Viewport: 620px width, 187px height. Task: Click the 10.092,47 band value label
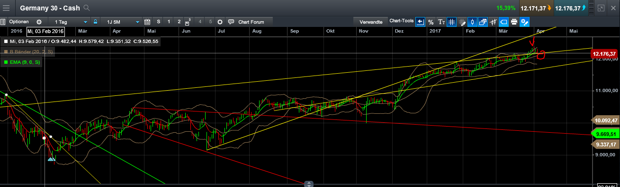coord(605,120)
